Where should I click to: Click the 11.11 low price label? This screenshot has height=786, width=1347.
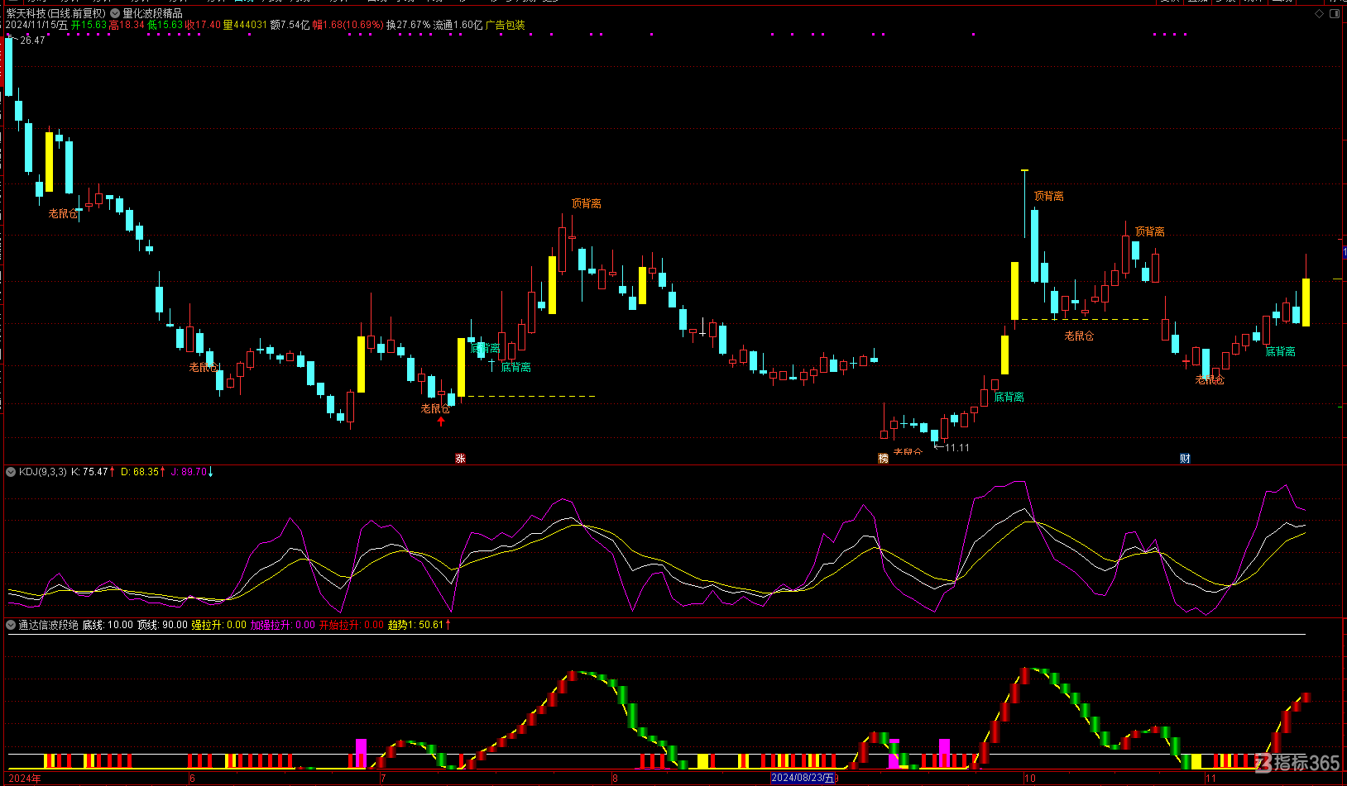tap(956, 448)
